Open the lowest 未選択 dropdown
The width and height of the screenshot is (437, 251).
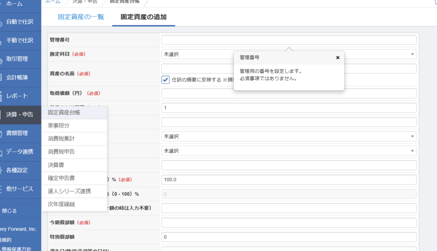[x=288, y=151]
